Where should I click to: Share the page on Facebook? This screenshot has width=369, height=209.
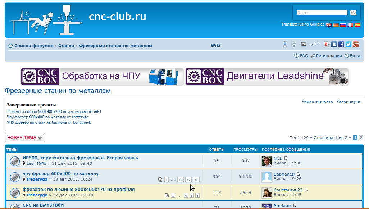pyautogui.click(x=341, y=44)
